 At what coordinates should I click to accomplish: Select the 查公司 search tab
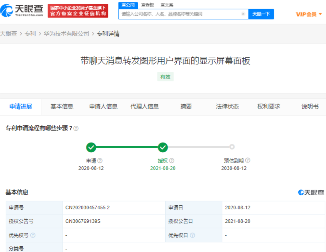pos(128,5)
